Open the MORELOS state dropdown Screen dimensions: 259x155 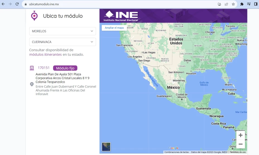[x=63, y=31]
